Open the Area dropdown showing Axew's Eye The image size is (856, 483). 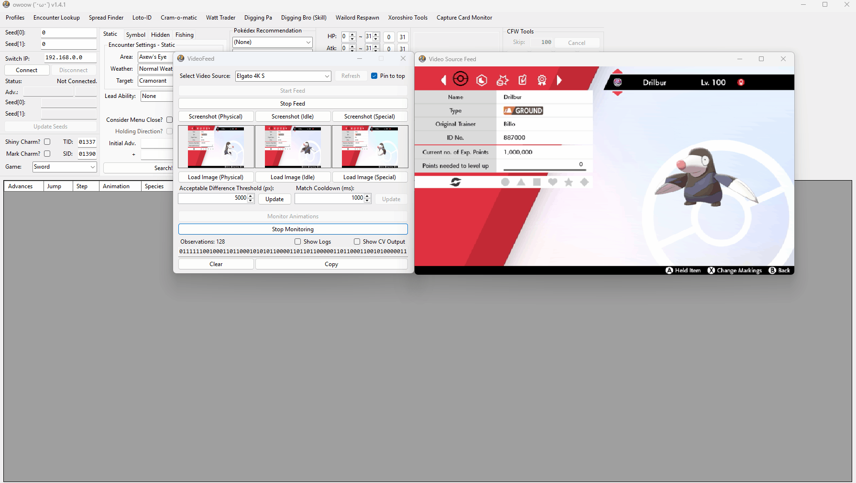coord(155,57)
